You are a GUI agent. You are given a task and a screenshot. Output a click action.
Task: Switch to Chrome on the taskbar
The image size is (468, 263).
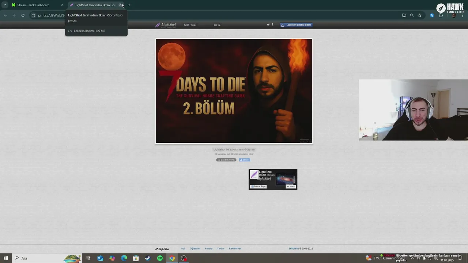click(172, 258)
